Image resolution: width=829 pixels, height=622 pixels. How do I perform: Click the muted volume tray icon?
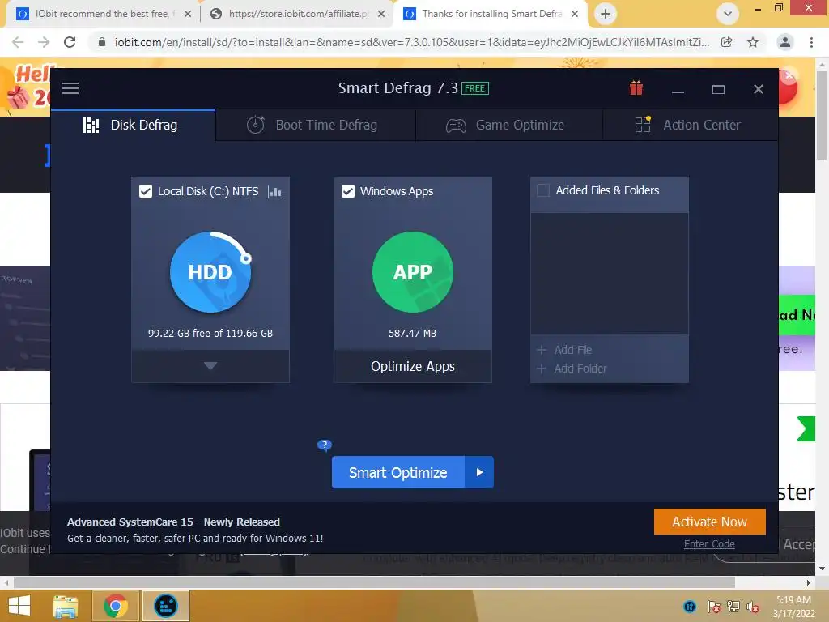tap(753, 607)
